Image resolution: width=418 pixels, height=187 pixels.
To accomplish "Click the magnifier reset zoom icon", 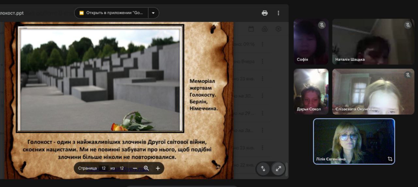I will (x=146, y=168).
